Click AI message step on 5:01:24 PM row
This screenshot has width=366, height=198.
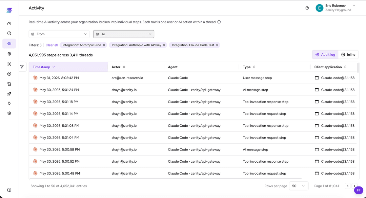256,90
